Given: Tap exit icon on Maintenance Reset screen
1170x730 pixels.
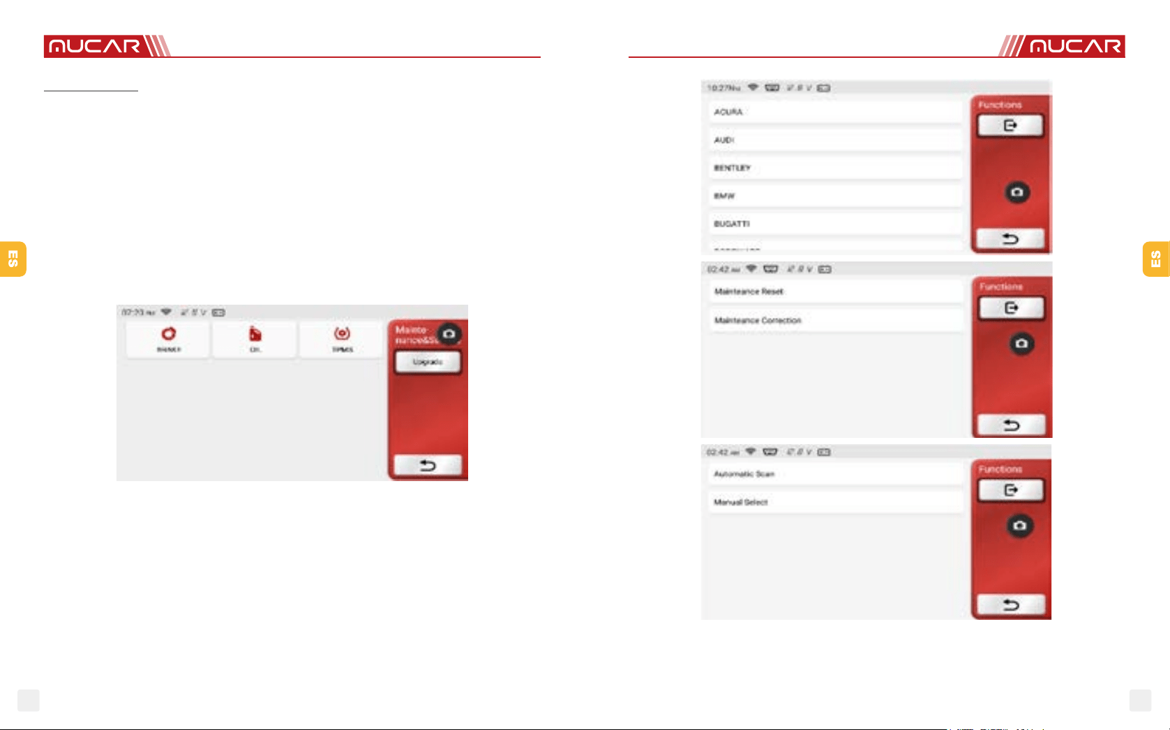Looking at the screenshot, I should (x=1012, y=308).
